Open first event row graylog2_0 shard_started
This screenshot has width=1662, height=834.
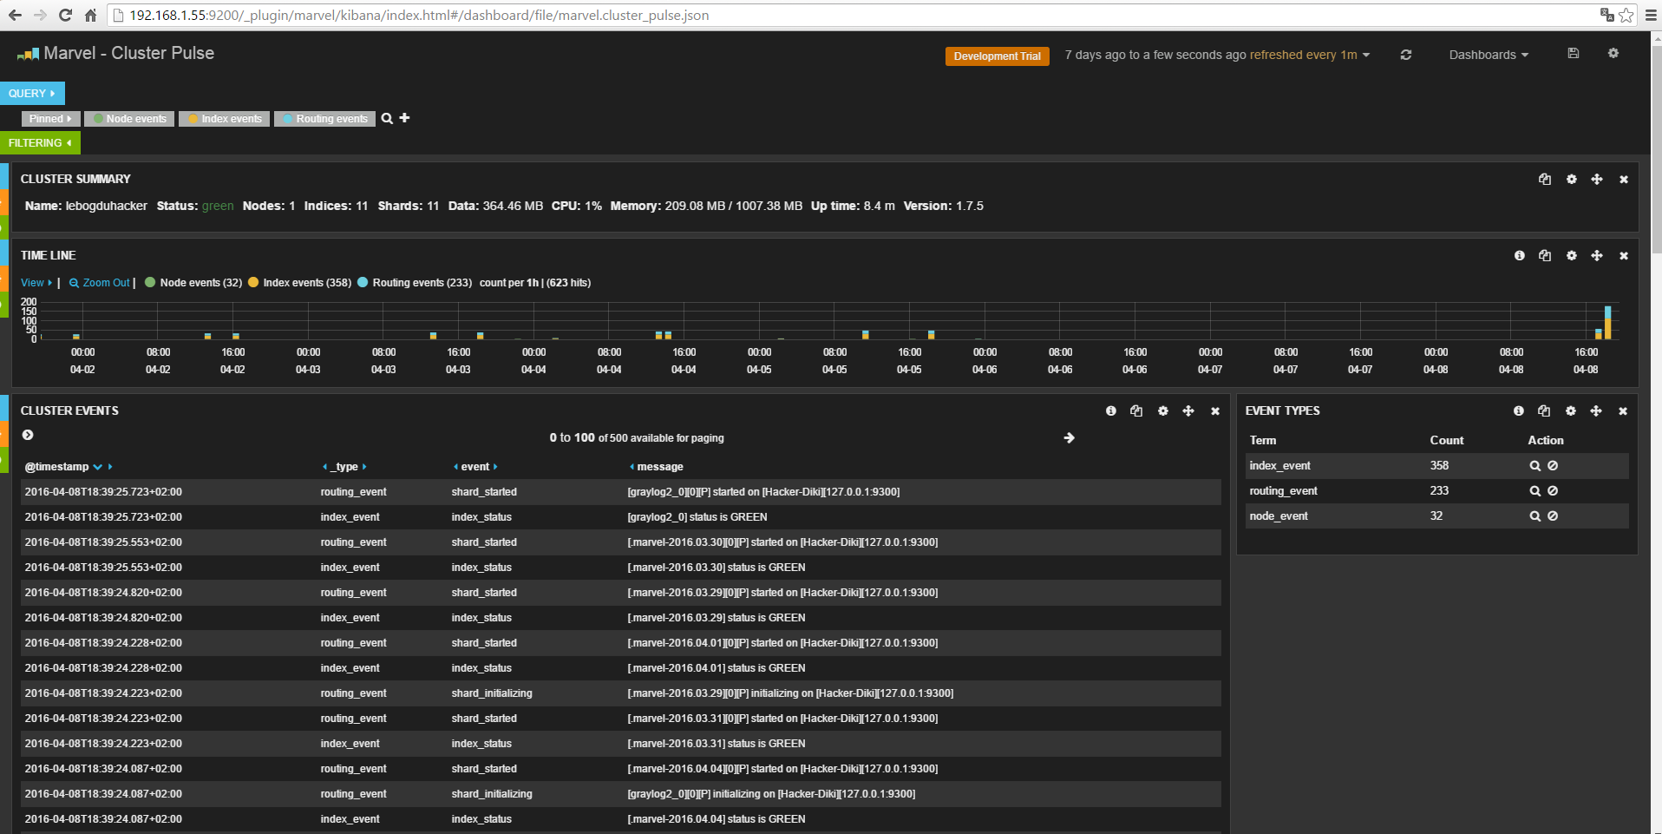click(x=621, y=492)
